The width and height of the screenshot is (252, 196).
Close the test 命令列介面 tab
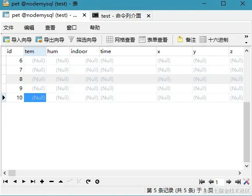pos(149,16)
